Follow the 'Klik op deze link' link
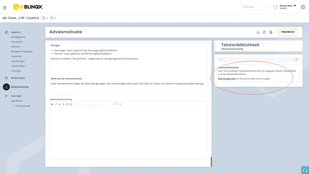 click(227, 79)
